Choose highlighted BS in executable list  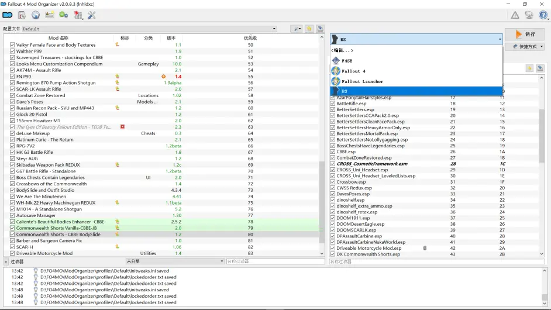(x=416, y=91)
